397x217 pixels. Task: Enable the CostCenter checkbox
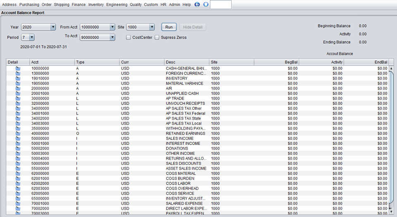[128, 38]
